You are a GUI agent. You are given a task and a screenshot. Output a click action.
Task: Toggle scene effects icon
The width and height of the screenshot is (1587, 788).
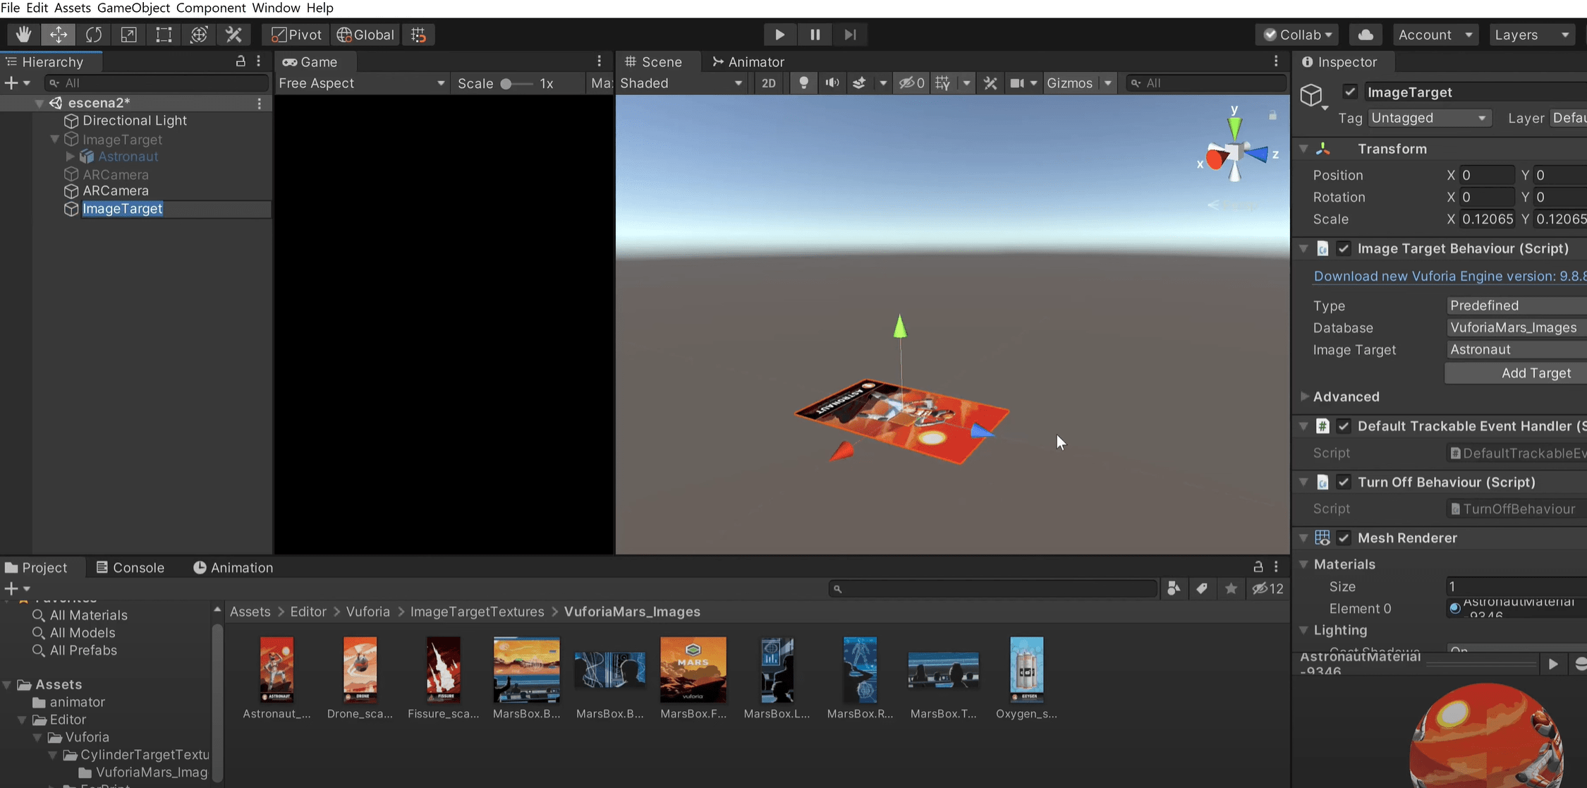pyautogui.click(x=859, y=83)
